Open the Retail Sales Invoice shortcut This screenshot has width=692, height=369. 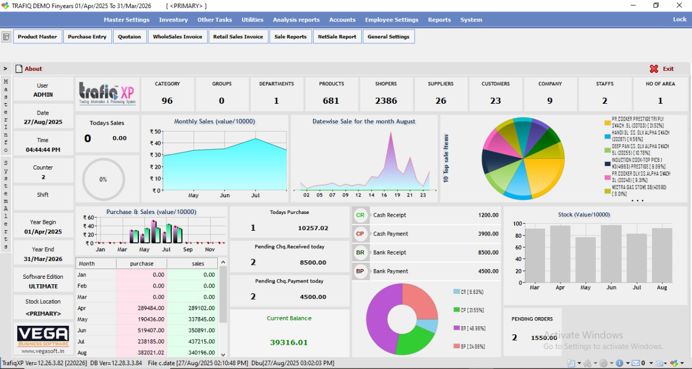click(x=238, y=37)
